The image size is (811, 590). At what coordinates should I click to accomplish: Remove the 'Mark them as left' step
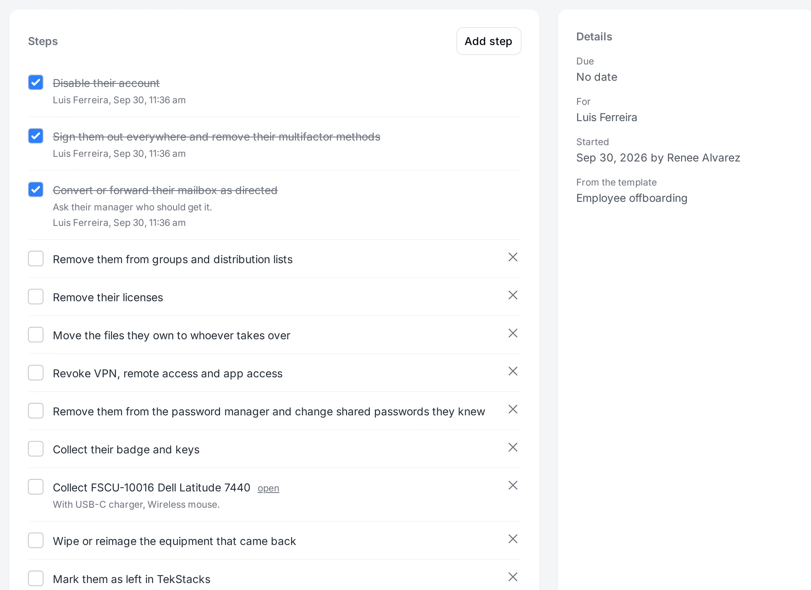[513, 577]
